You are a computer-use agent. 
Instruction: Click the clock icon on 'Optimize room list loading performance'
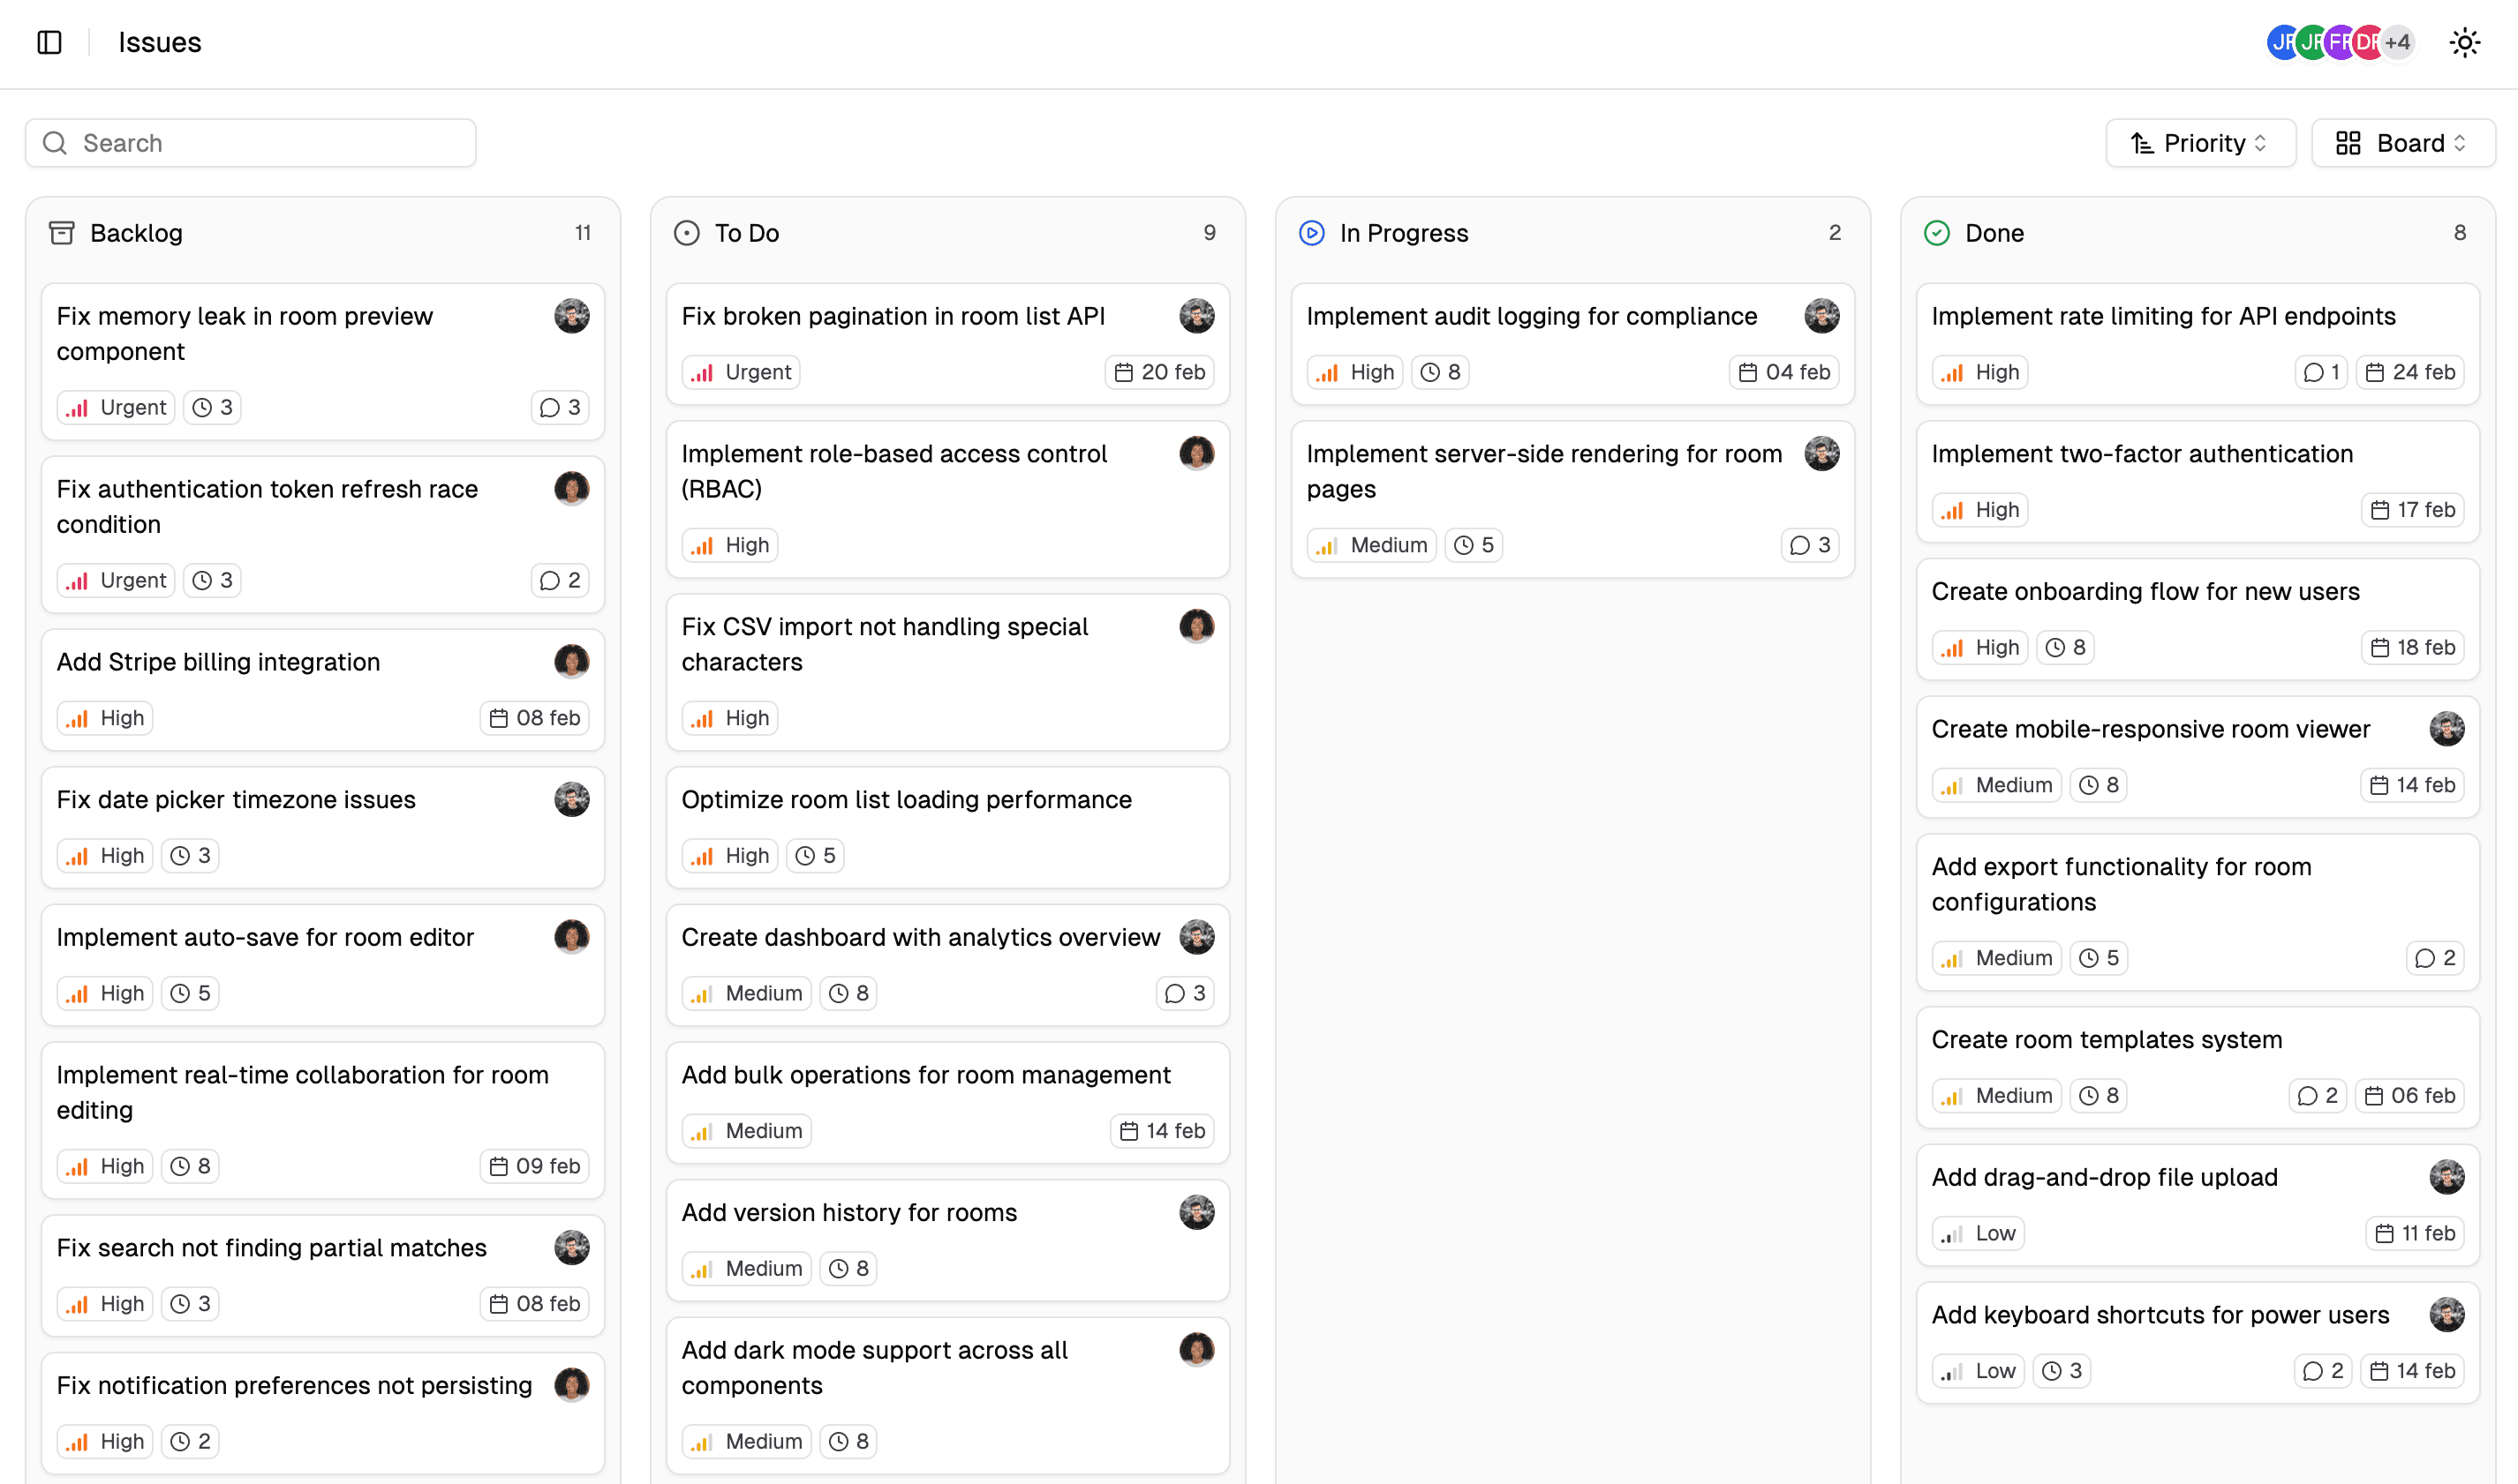pyautogui.click(x=804, y=855)
